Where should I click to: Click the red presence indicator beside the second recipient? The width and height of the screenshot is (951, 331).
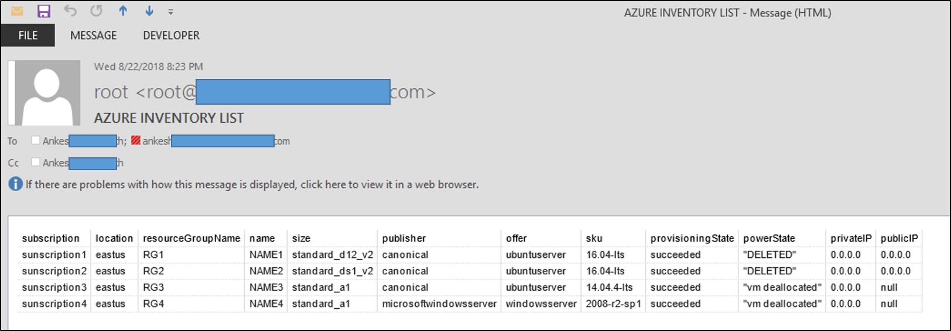[136, 140]
